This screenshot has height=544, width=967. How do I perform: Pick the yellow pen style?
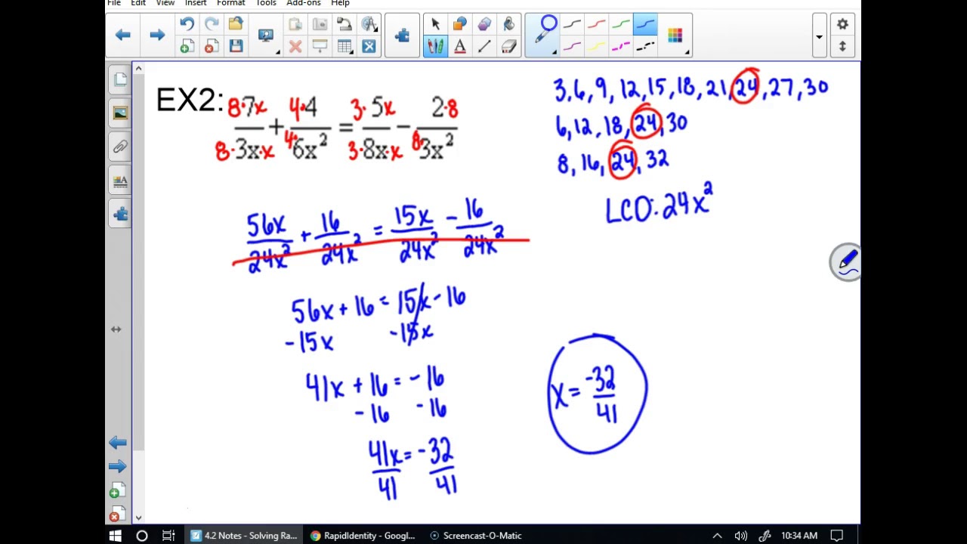[596, 47]
